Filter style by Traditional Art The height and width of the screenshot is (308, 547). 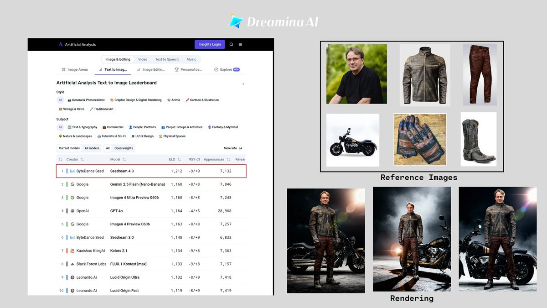coord(102,109)
